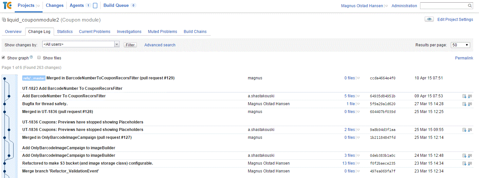Click the graph node for Add BarcodeNumber To CouponRecorsFilter
Screen dimensions: 479x178
[x=9, y=96]
